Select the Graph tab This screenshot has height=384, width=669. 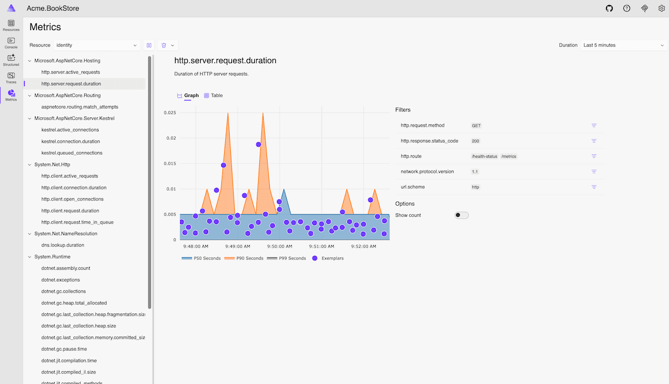click(x=187, y=95)
